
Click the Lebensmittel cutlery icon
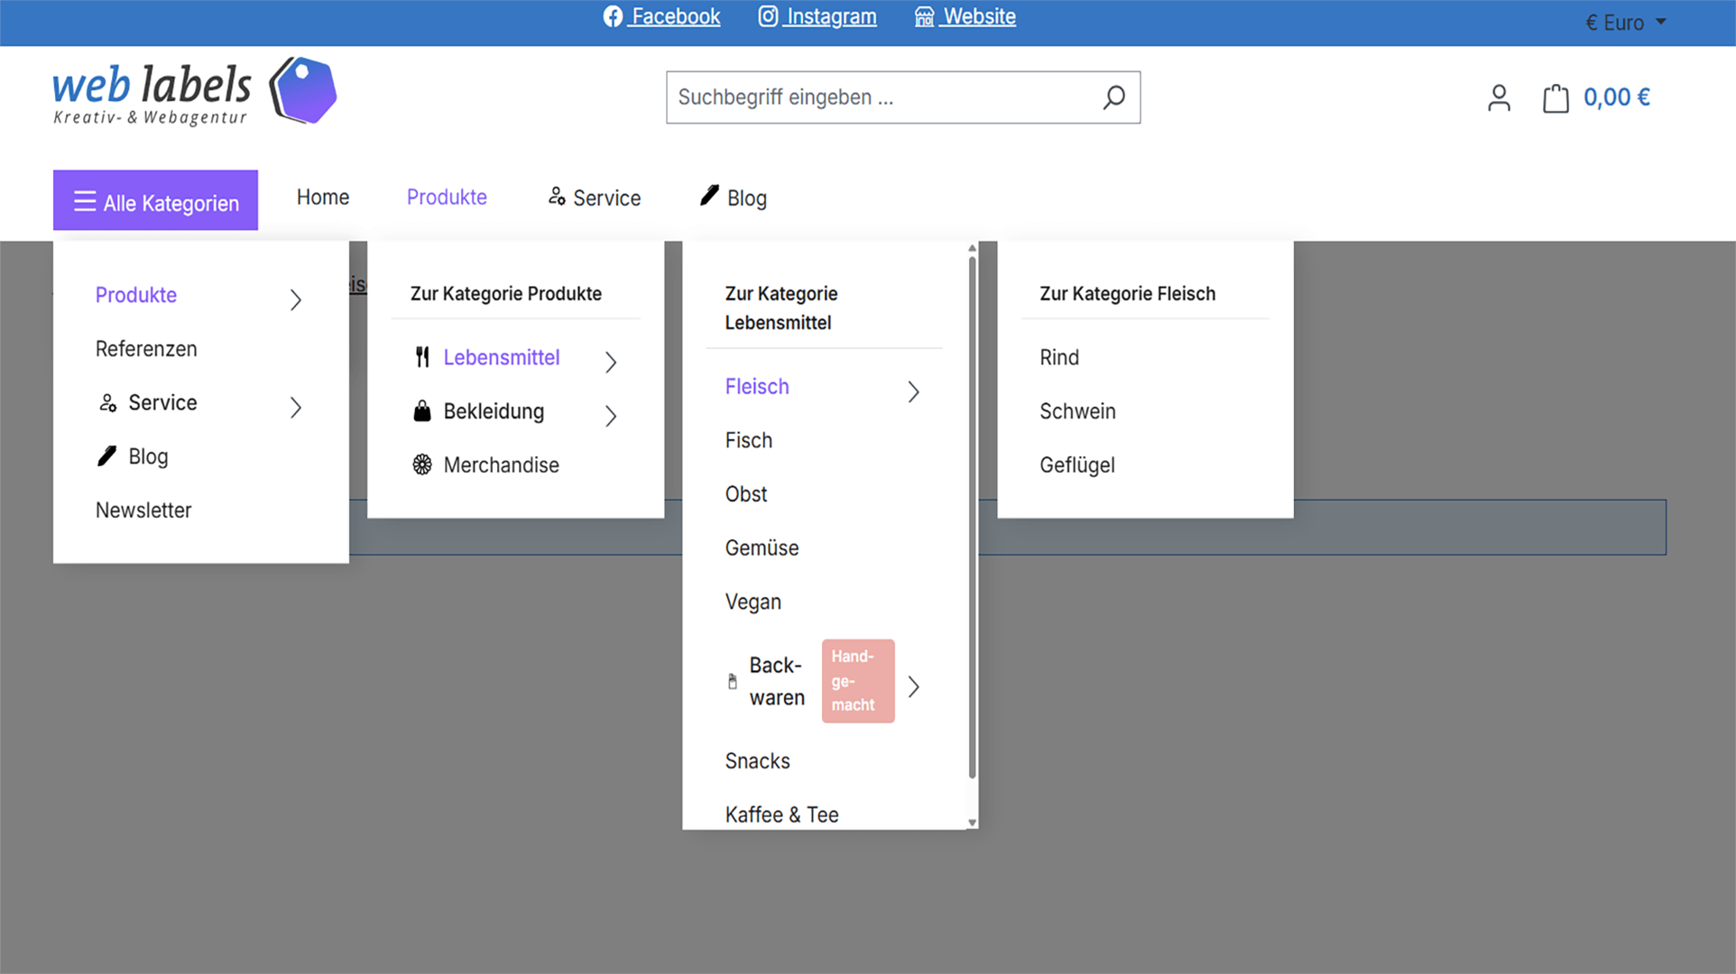[422, 357]
